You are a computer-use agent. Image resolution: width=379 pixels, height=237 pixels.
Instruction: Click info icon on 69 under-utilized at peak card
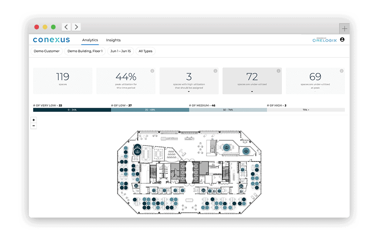342,71
